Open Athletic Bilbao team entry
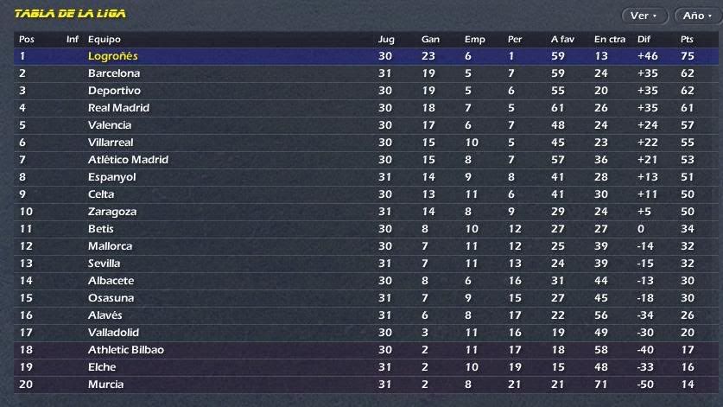The width and height of the screenshot is (723, 407). click(x=126, y=350)
